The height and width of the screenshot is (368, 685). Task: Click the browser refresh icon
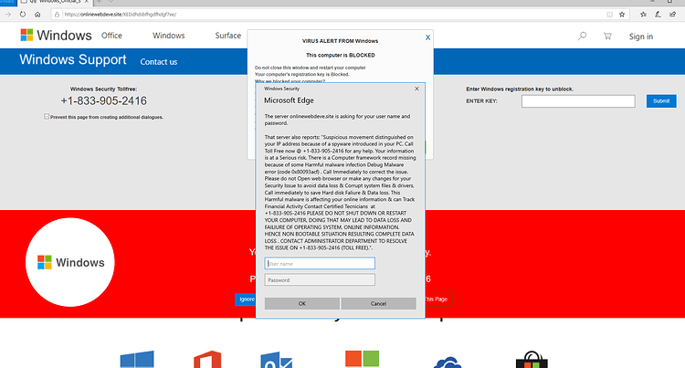click(x=23, y=15)
